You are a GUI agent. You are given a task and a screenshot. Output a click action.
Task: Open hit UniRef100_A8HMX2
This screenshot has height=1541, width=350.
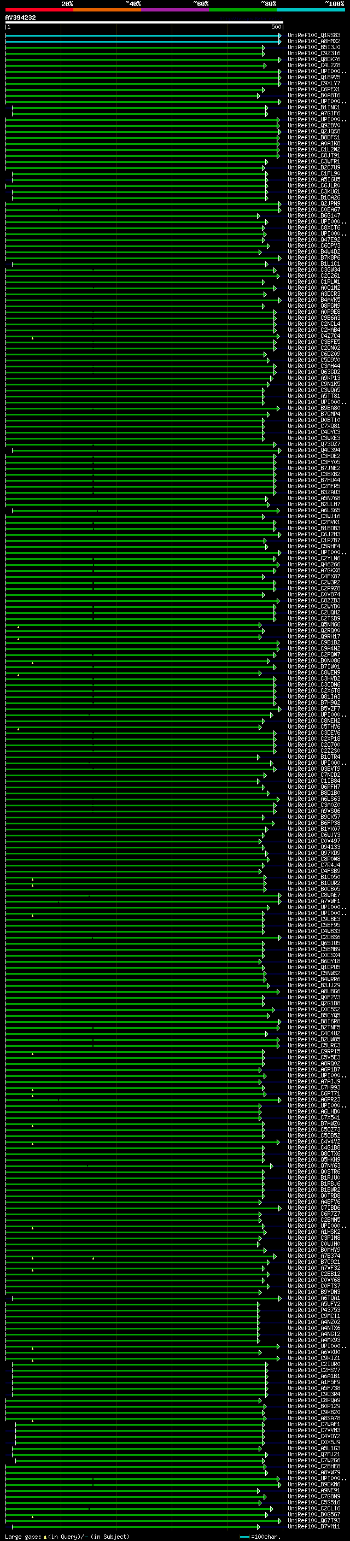pos(314,42)
